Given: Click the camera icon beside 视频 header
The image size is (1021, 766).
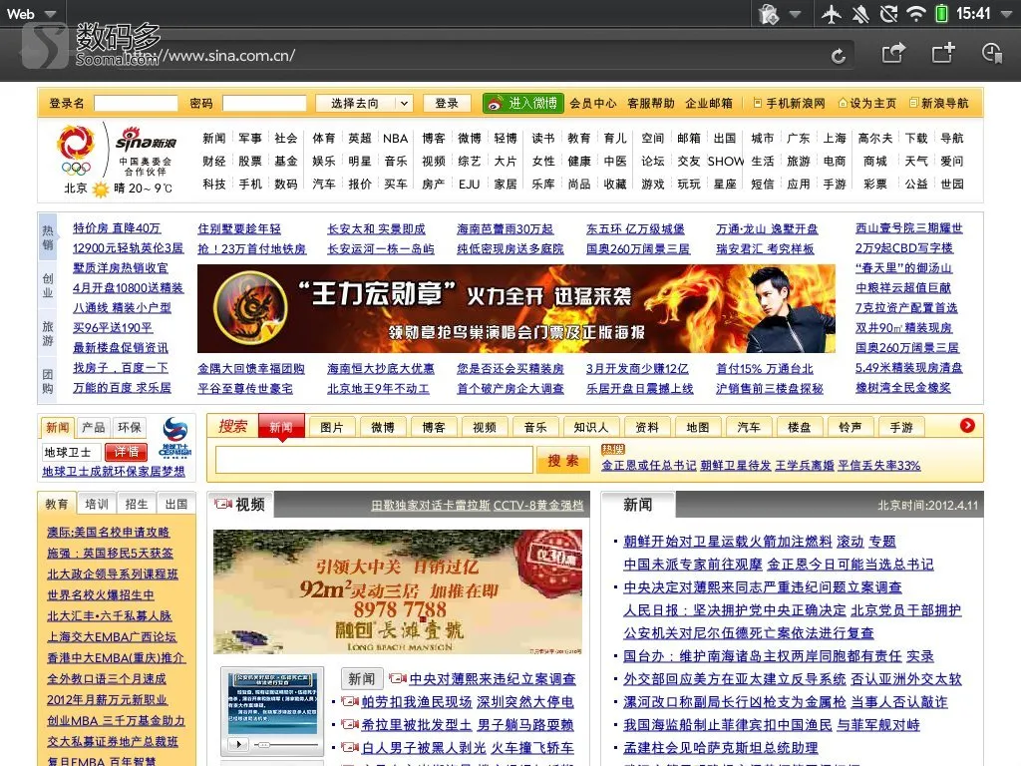Looking at the screenshot, I should click(223, 504).
